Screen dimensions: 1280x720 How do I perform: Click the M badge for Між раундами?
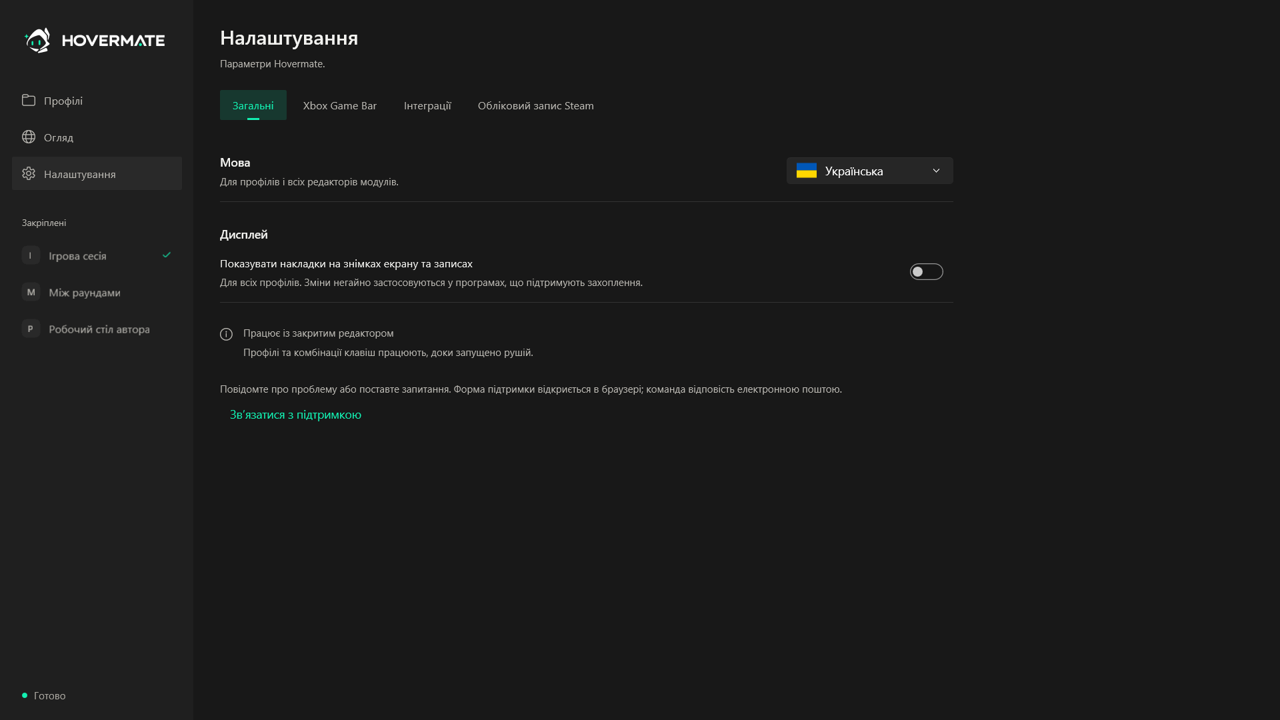point(31,292)
